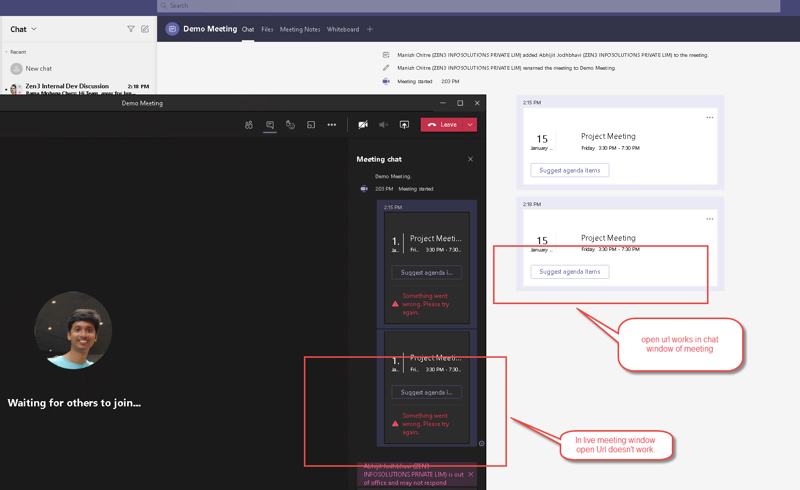Toggle the search bar at the top
The height and width of the screenshot is (490, 800).
[x=465, y=6]
